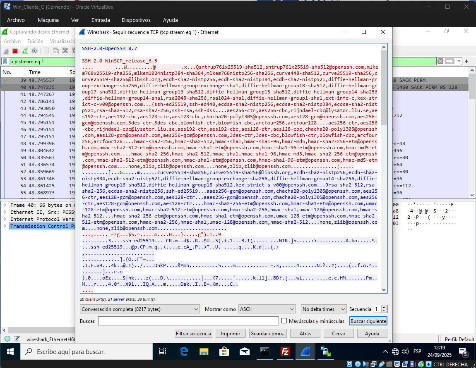Viewport: 476px width, 368px height.
Task: Show hidden system tray icons
Action: 385,351
